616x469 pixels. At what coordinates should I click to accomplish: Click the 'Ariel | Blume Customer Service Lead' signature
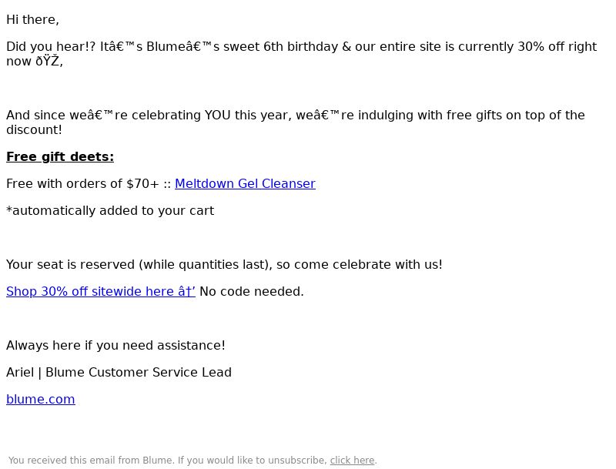[119, 373]
